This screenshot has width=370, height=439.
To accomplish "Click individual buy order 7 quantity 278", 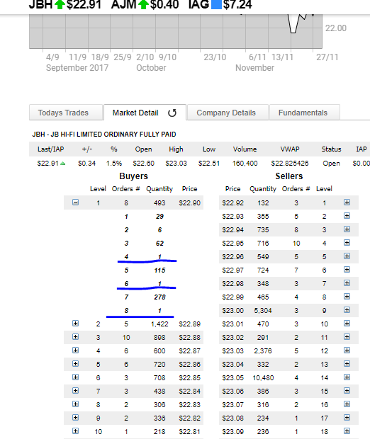I will coord(159,297).
